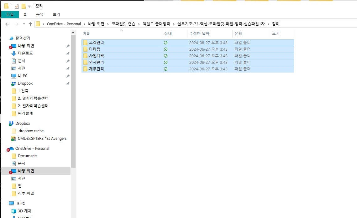Open the quick access toolbar customize dropdown

pyautogui.click(x=29, y=6)
